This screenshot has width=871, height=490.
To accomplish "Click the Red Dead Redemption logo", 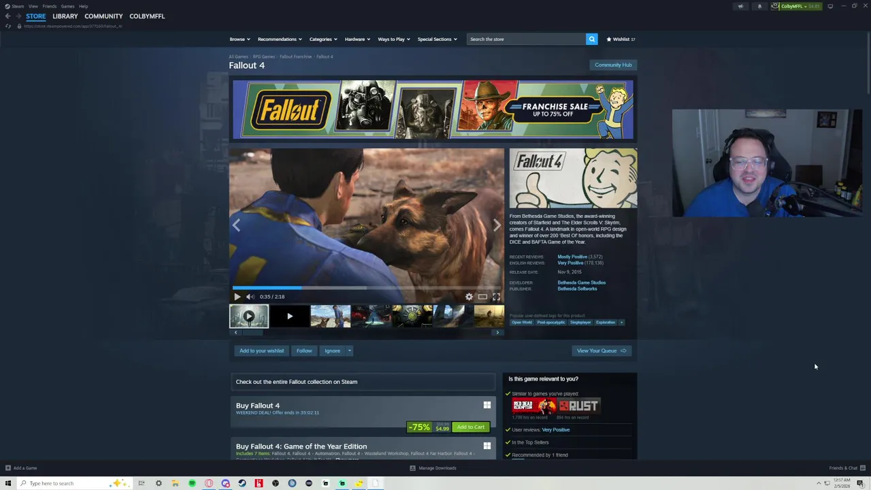I will coord(534,406).
